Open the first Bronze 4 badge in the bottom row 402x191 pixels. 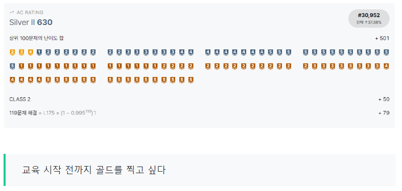pos(12,80)
